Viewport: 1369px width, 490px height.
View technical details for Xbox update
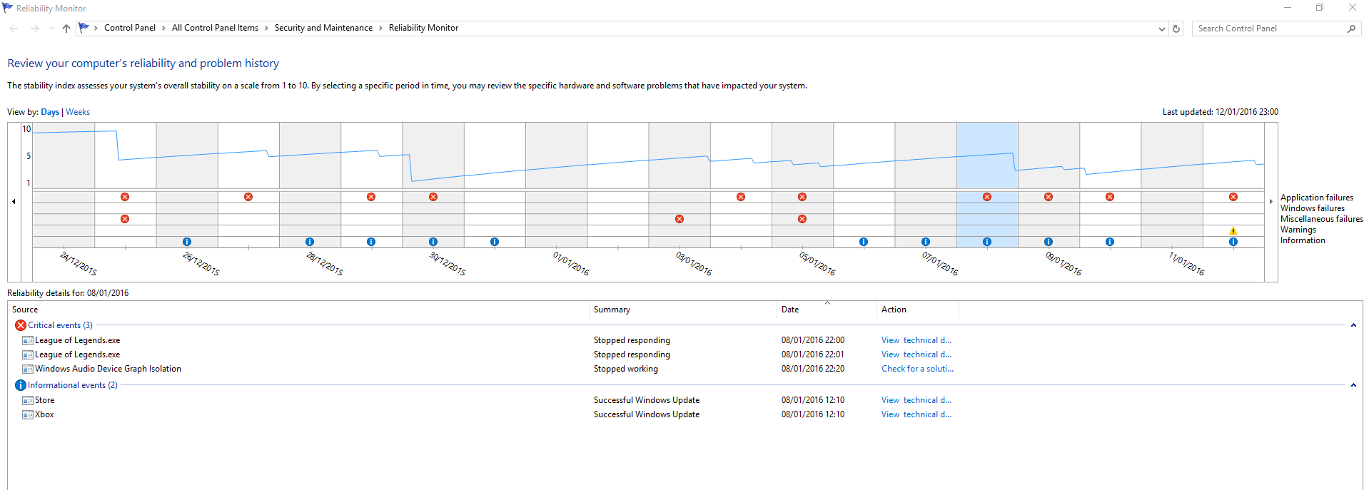(916, 414)
